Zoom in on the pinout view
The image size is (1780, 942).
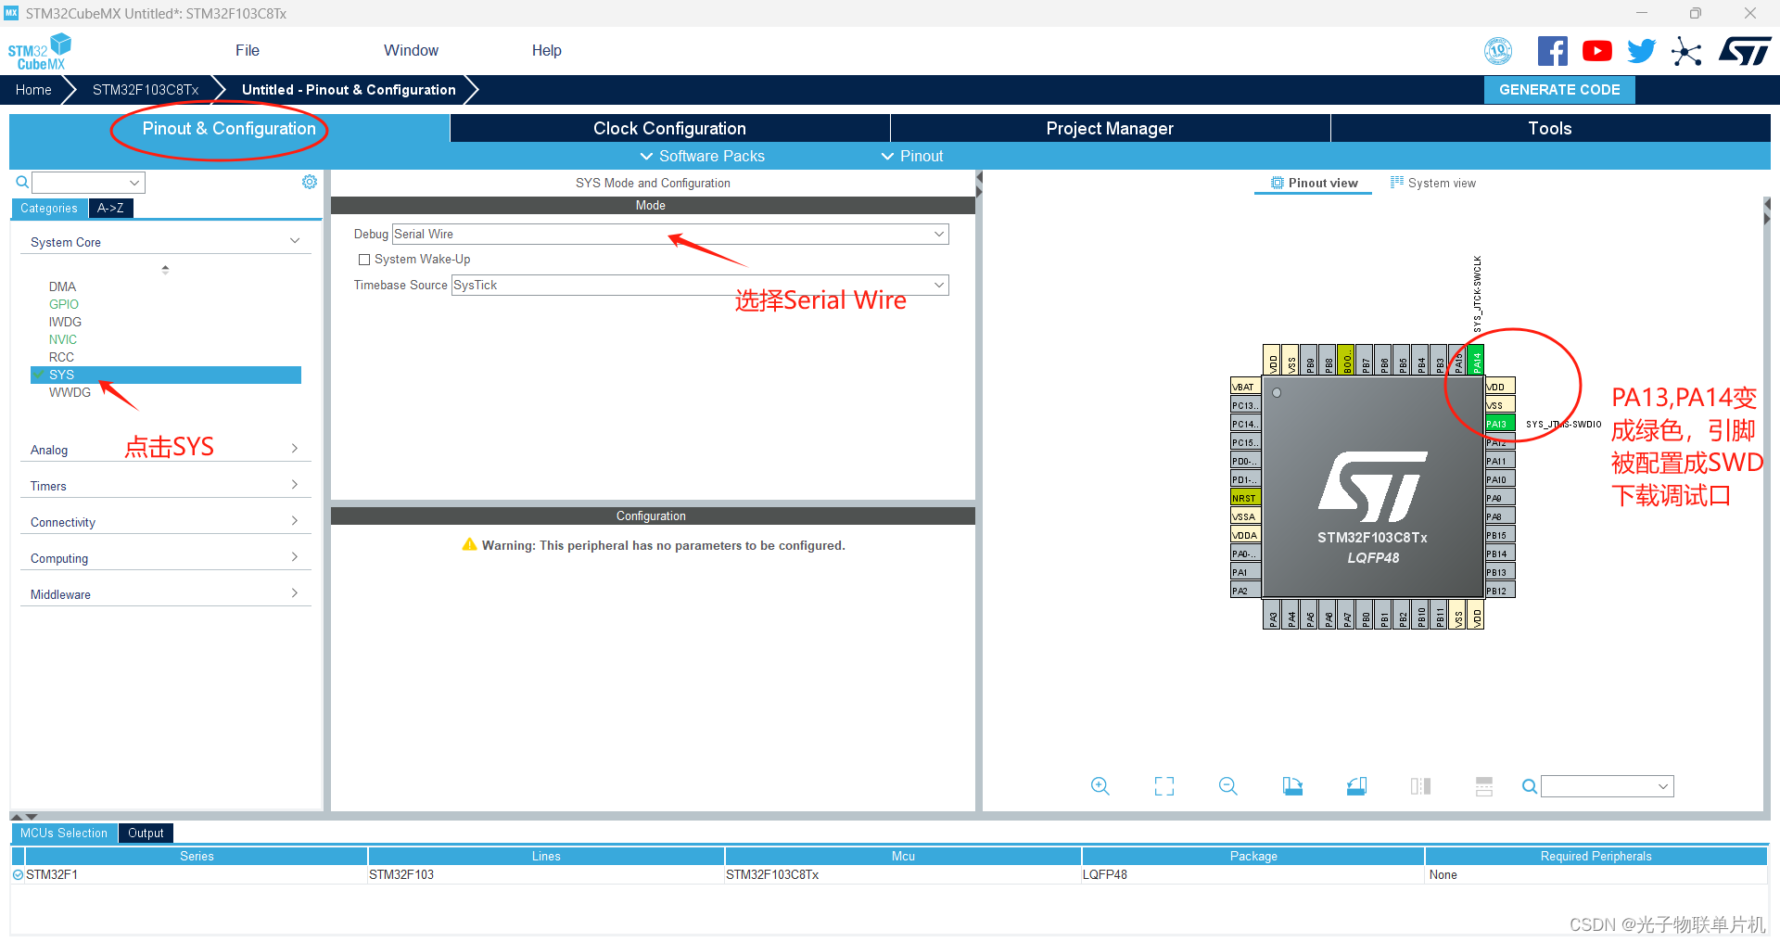[x=1100, y=786]
